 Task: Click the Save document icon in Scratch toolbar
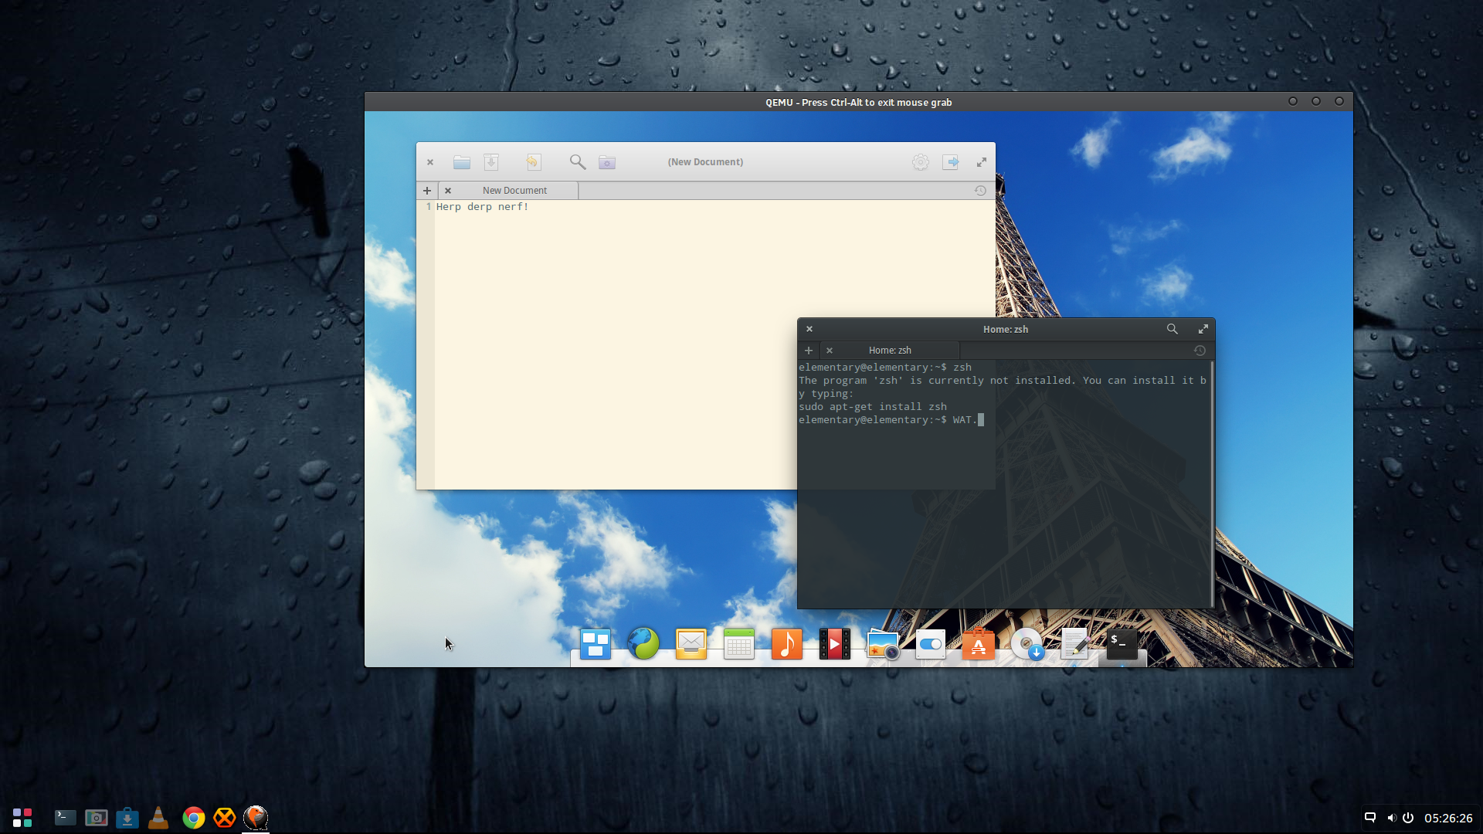click(491, 162)
